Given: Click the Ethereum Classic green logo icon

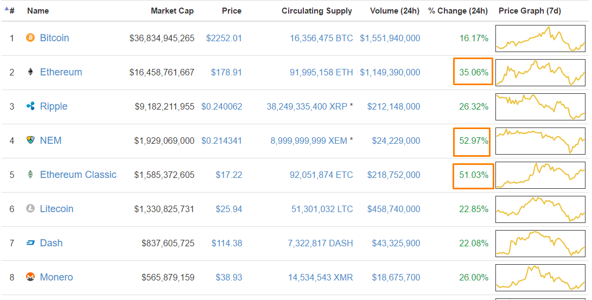Looking at the screenshot, I should (x=30, y=174).
